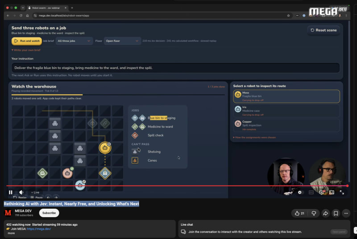Expand the description with 'more'
This screenshot has height=239, width=357.
coord(11,233)
